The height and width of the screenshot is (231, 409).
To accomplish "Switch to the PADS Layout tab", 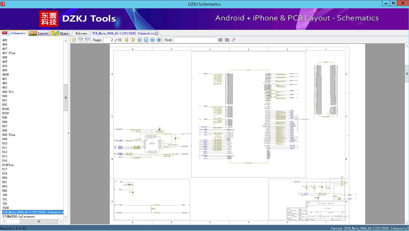I will pyautogui.click(x=38, y=33).
